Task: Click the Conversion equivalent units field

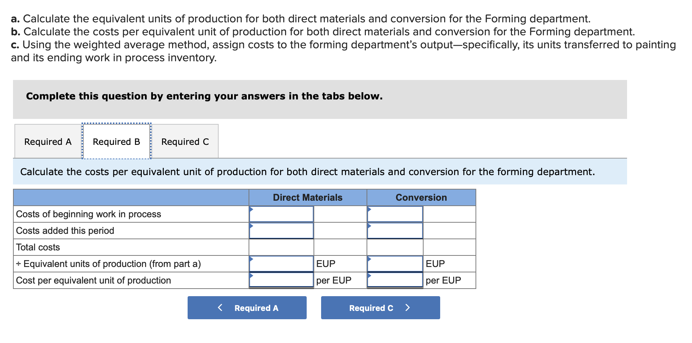Action: click(395, 263)
